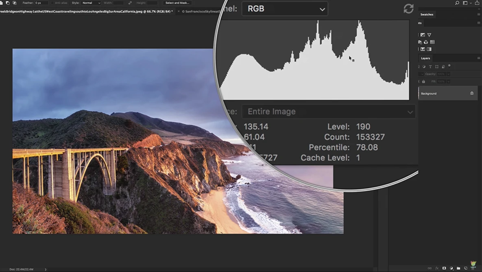Open the Style Normal dropdown

coord(91,3)
